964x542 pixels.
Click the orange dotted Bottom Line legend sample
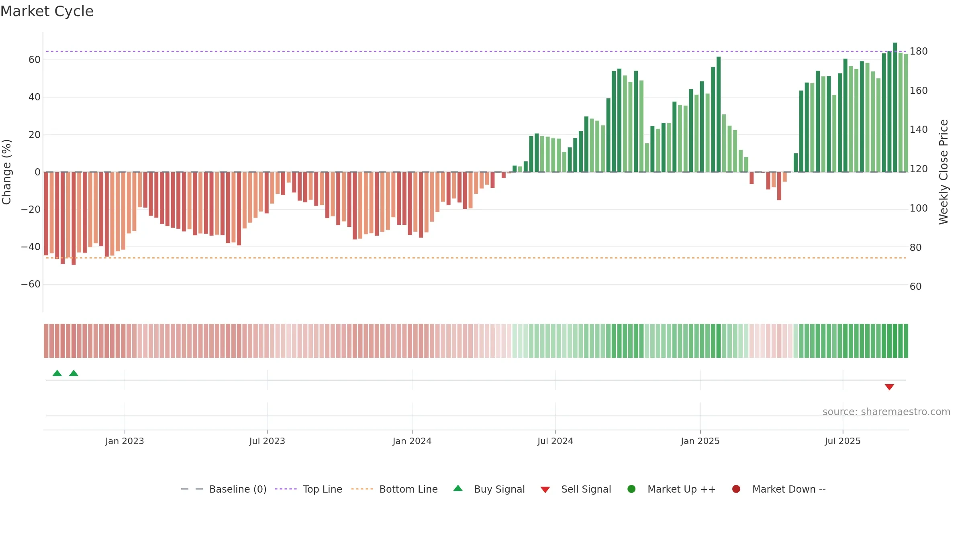362,489
